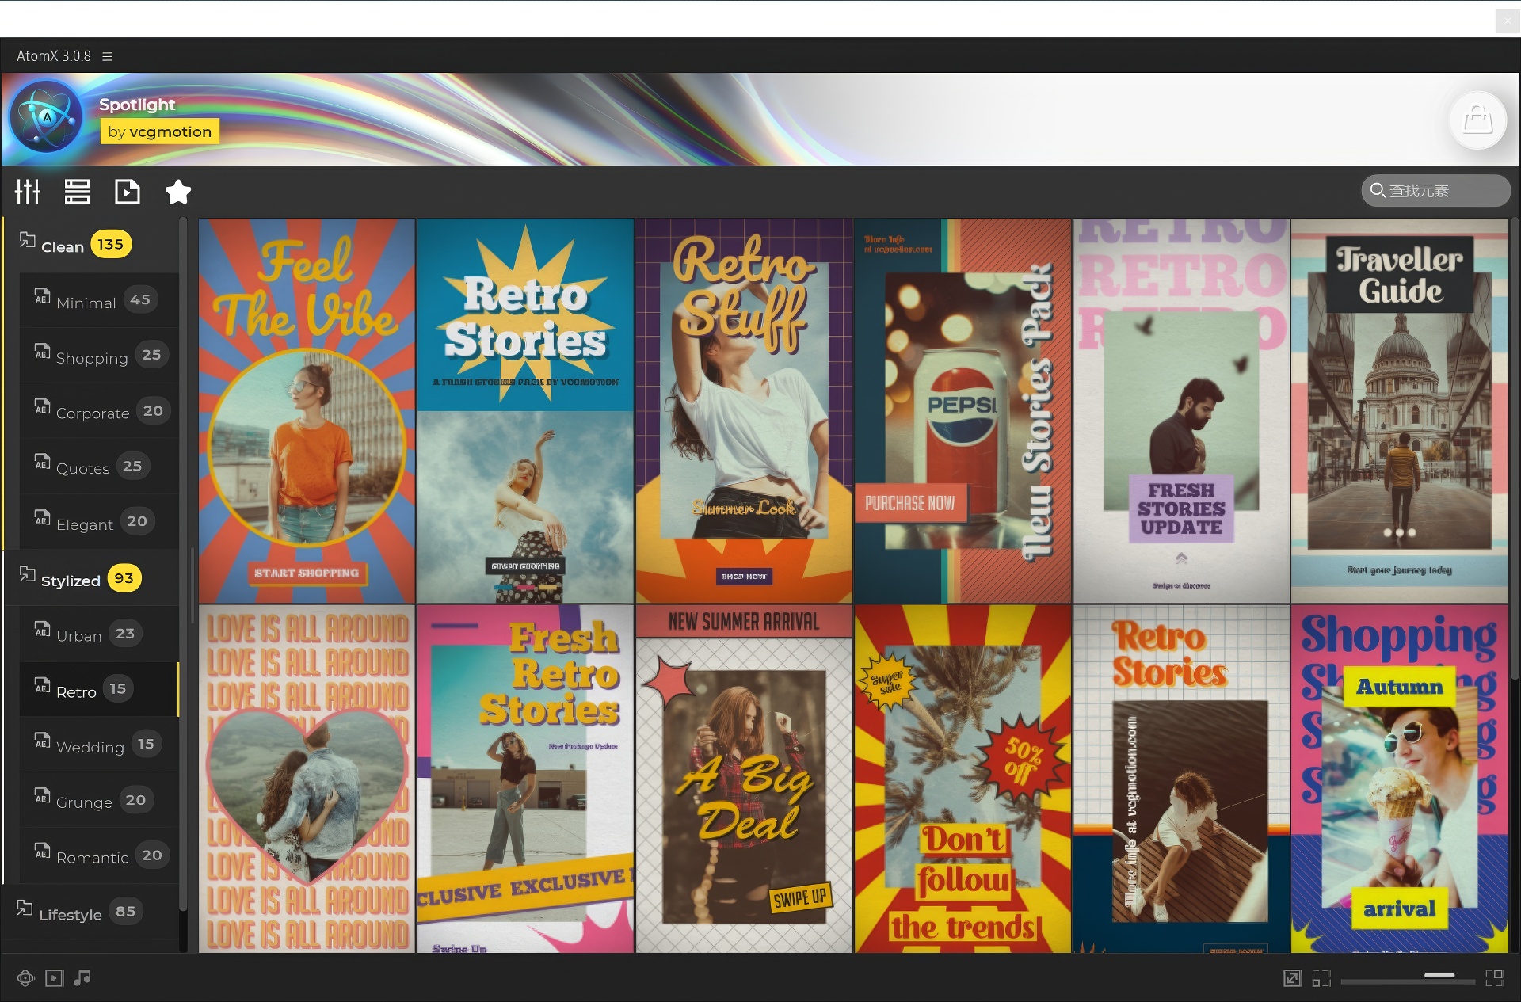This screenshot has width=1521, height=1002.
Task: Open the Don't follow the trends template
Action: (963, 779)
